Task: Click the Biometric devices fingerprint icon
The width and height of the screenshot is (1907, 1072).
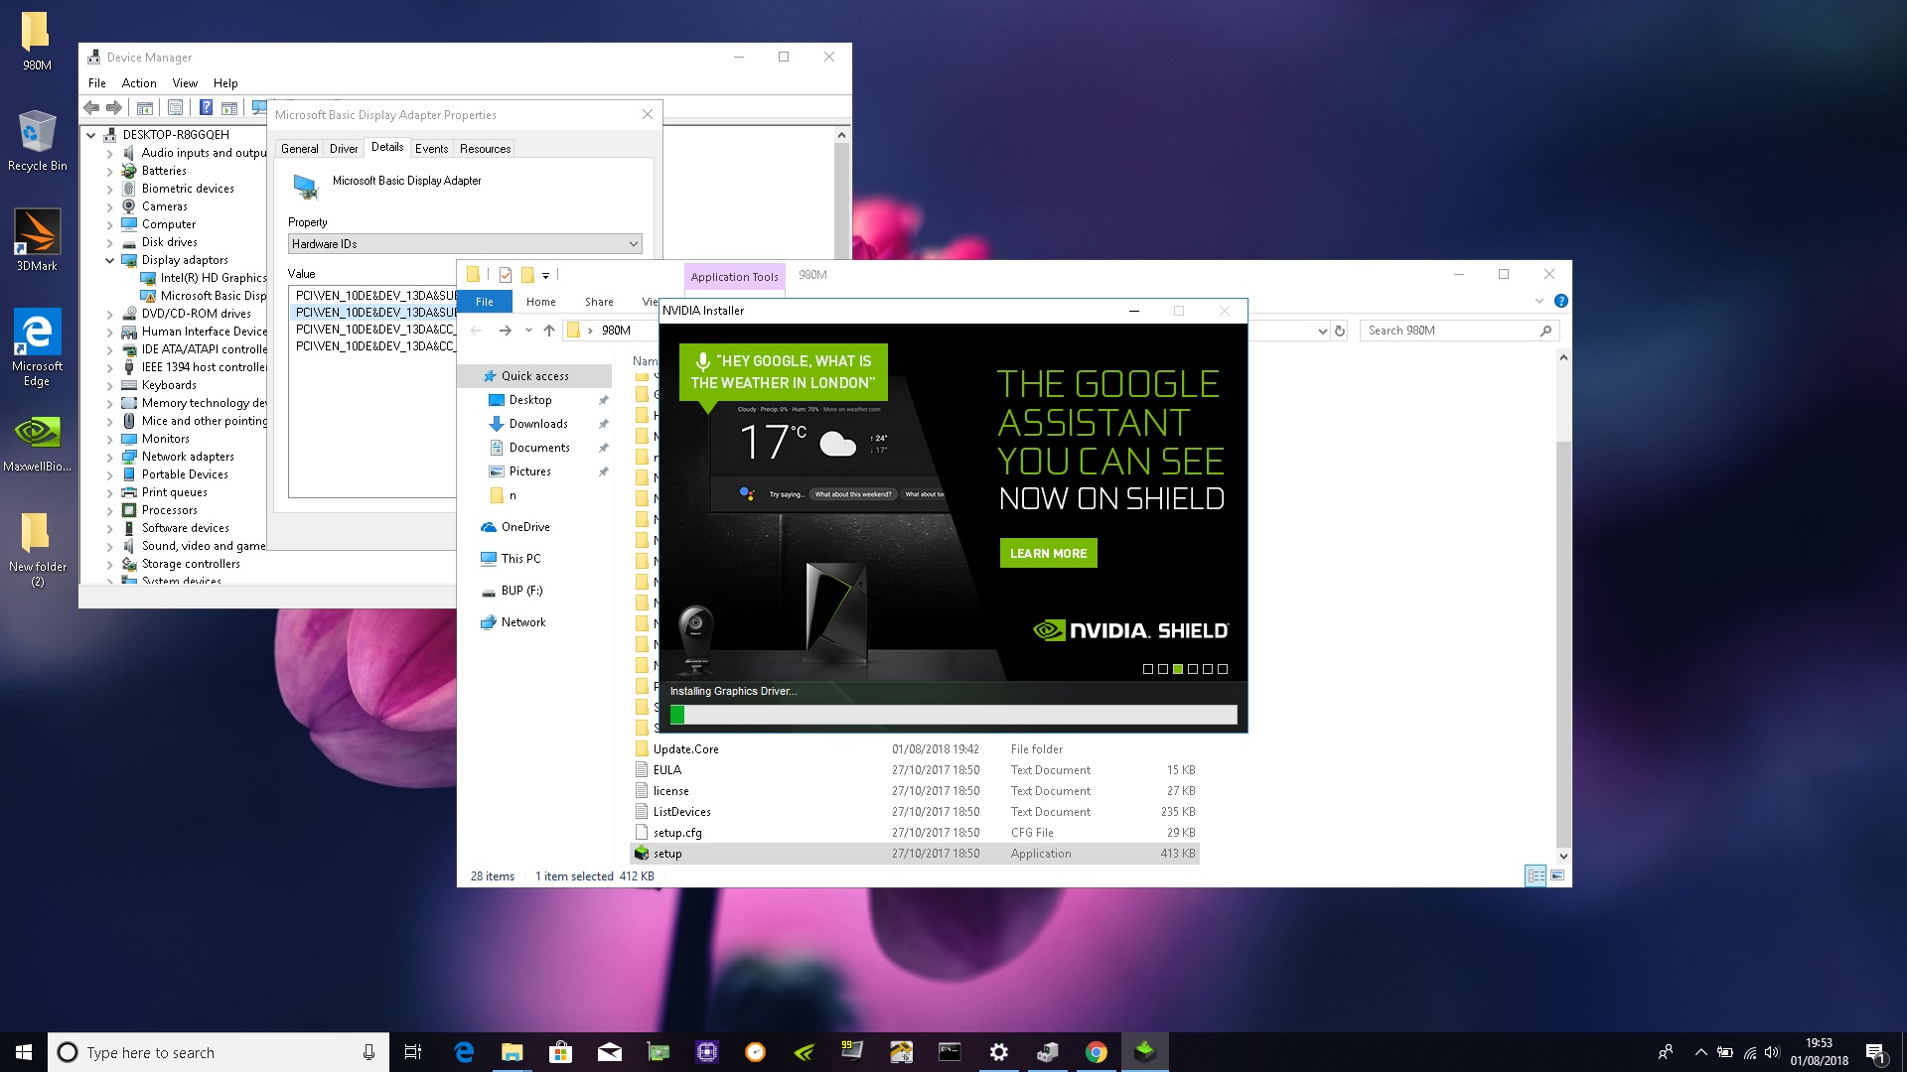Action: coord(129,189)
